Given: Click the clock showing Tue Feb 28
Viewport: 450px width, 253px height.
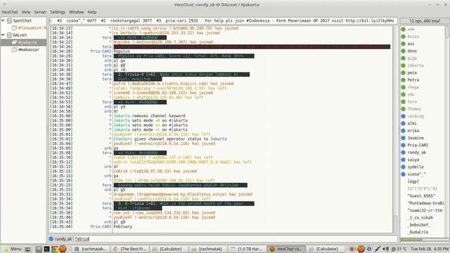Looking at the screenshot, I should coord(430,249).
